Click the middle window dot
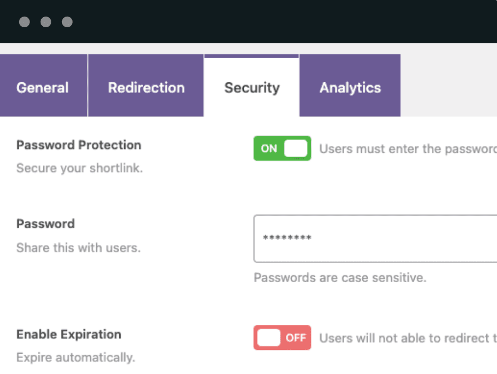 point(46,22)
